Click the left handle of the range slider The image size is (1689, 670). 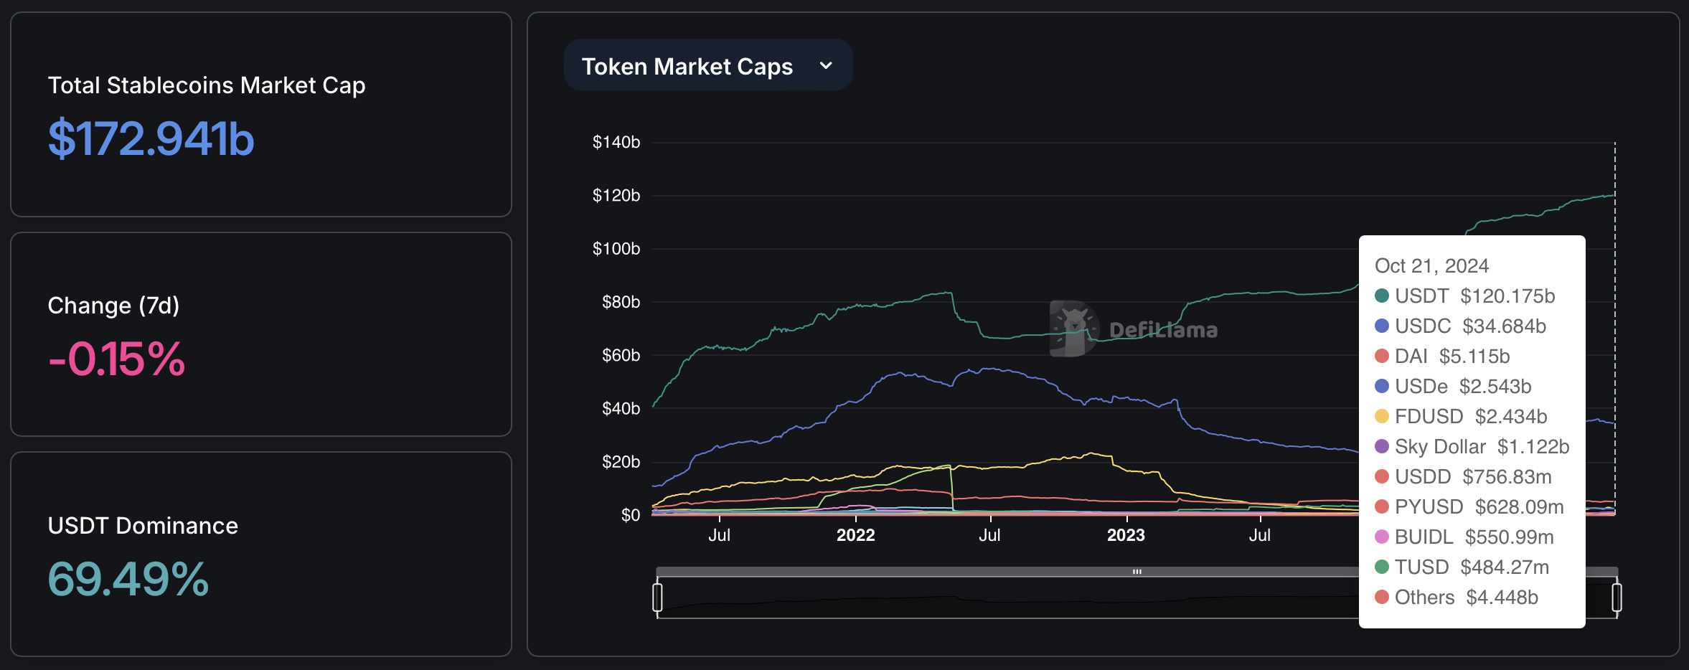pos(657,598)
